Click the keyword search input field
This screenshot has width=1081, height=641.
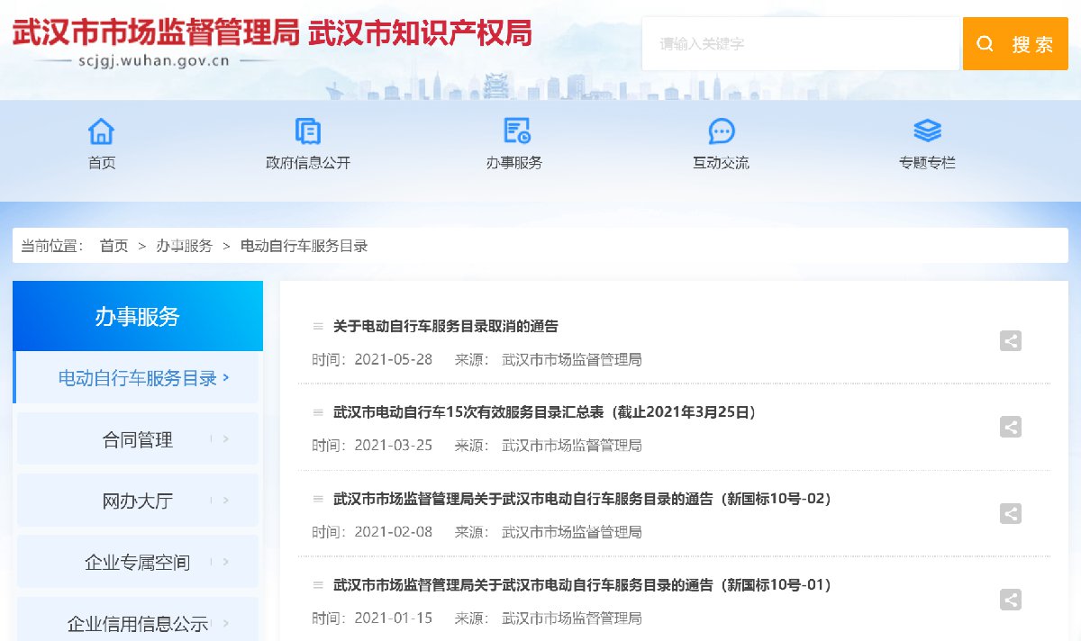[x=800, y=43]
